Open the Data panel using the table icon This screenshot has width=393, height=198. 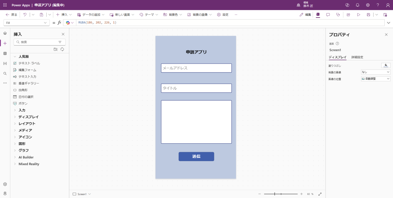[x=5, y=53]
